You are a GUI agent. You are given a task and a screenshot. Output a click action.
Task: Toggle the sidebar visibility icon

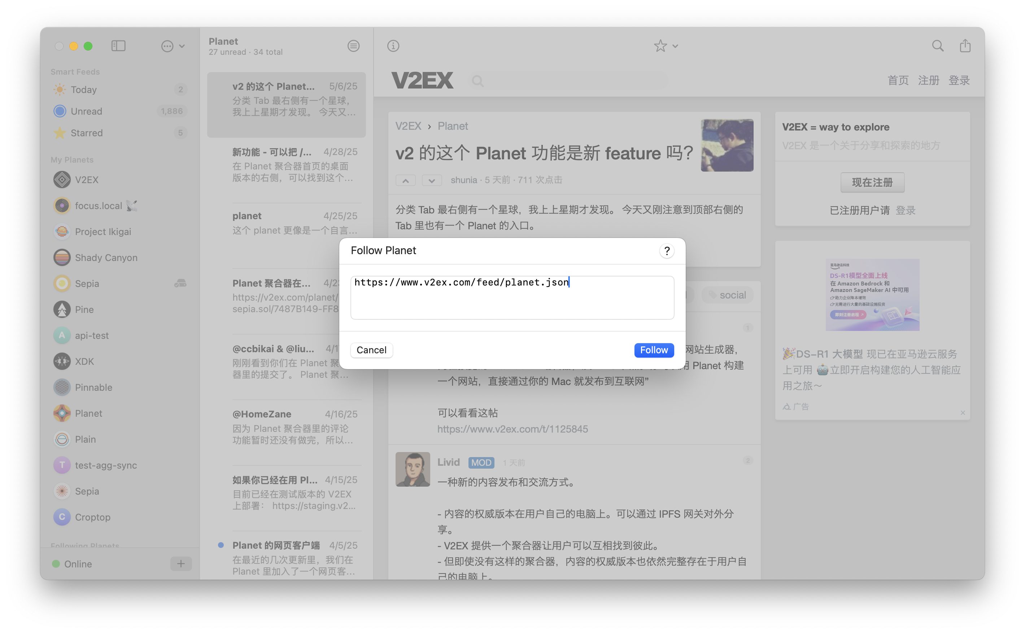click(x=119, y=46)
